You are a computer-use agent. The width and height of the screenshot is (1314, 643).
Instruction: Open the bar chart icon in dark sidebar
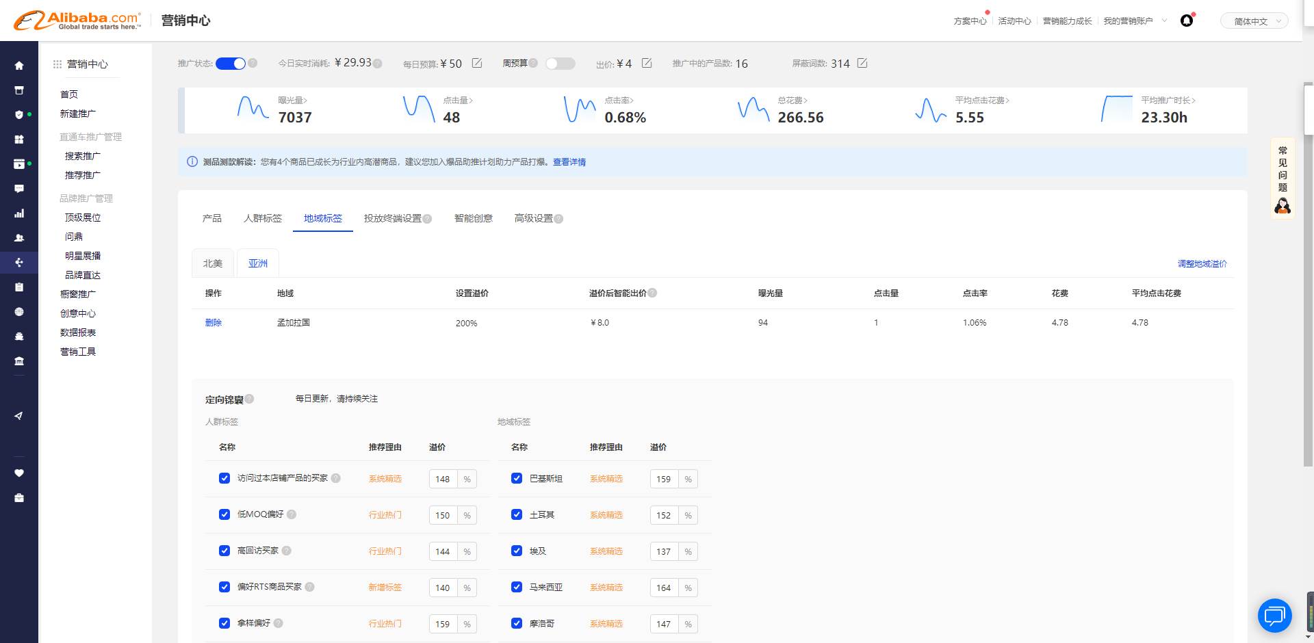(x=19, y=213)
